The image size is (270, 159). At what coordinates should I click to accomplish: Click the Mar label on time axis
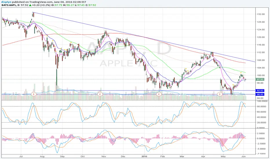tap(182, 156)
